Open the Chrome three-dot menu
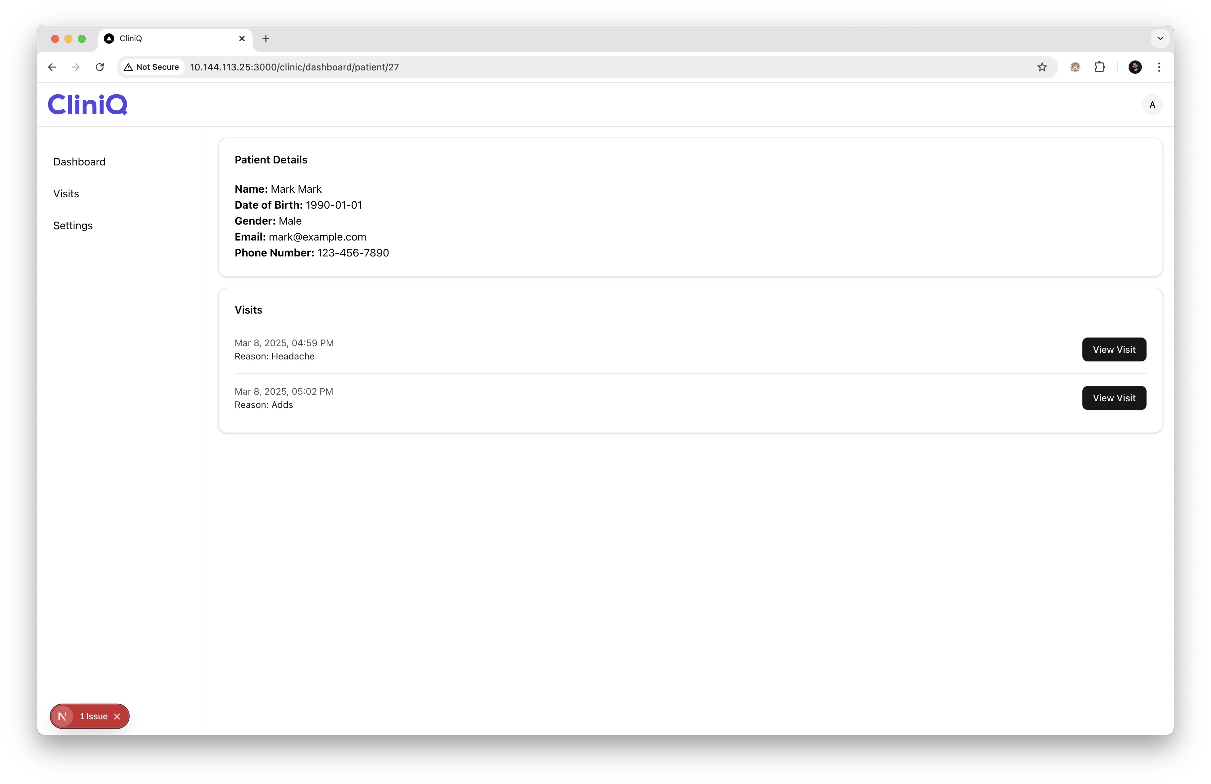Screen dimensions: 1211x784 point(1158,67)
